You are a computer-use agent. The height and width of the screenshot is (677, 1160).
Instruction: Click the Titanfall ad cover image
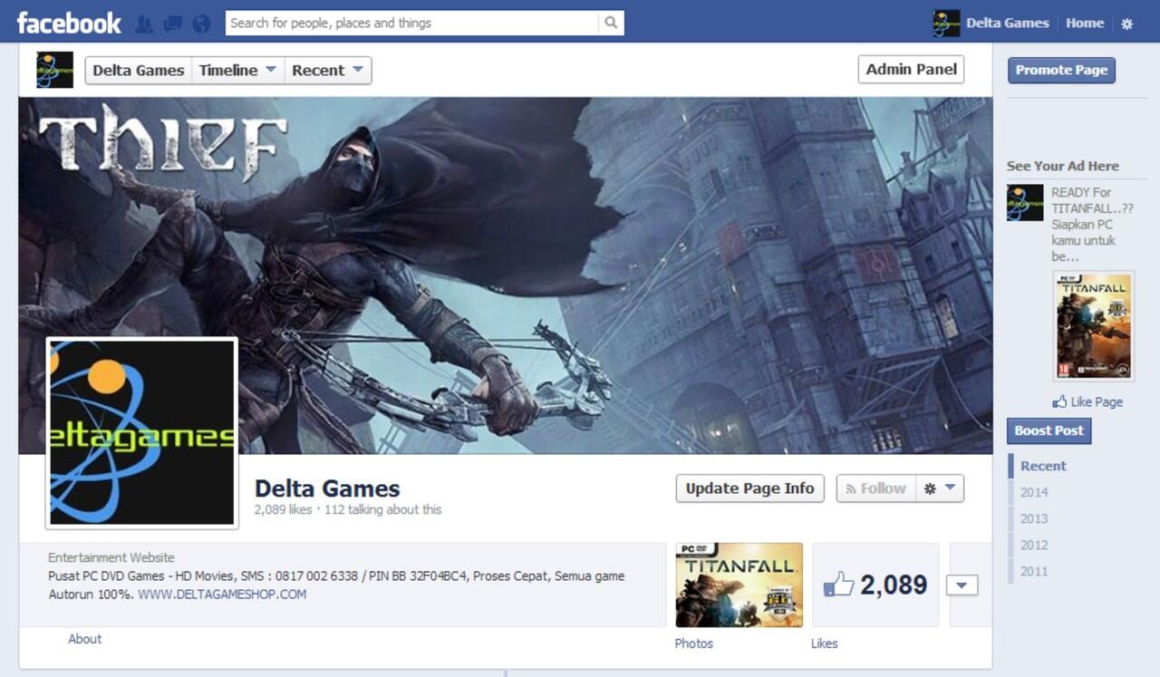[1094, 326]
